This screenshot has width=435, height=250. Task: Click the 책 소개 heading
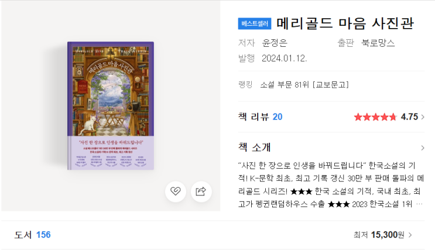[255, 147]
